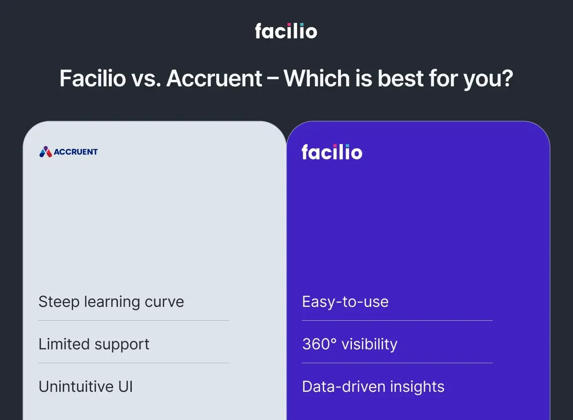573x420 pixels.
Task: Click the "Unintuitive UI" text
Action: (86, 387)
